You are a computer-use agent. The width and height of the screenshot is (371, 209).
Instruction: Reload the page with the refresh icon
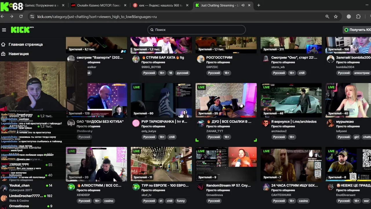pos(21,17)
